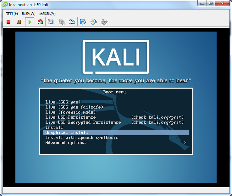Click the floppy drive connection icon

(83, 22)
